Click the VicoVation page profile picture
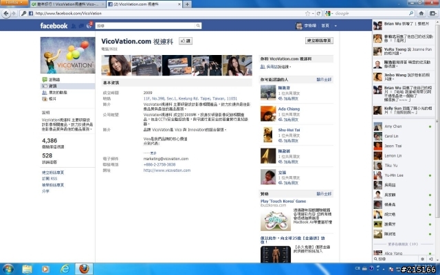Viewport: 440px width, 275px height. click(67, 55)
